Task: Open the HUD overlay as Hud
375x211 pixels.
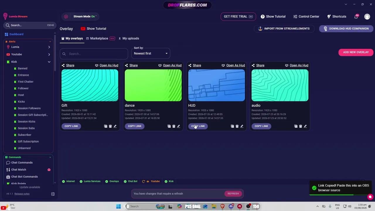Action: point(233,65)
